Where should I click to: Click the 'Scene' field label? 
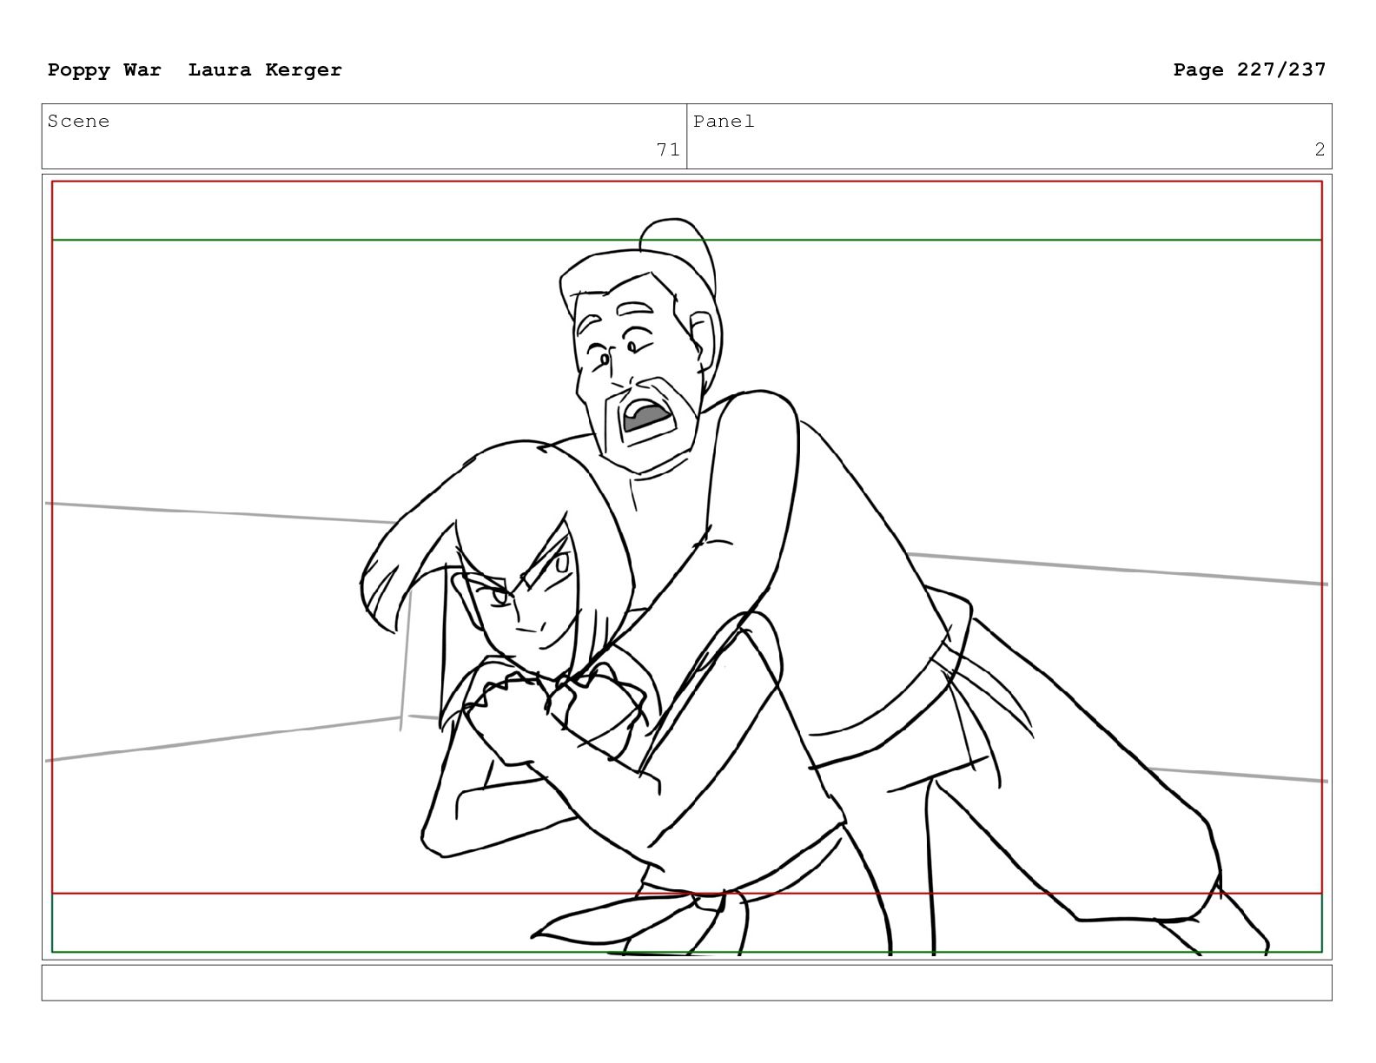point(78,122)
